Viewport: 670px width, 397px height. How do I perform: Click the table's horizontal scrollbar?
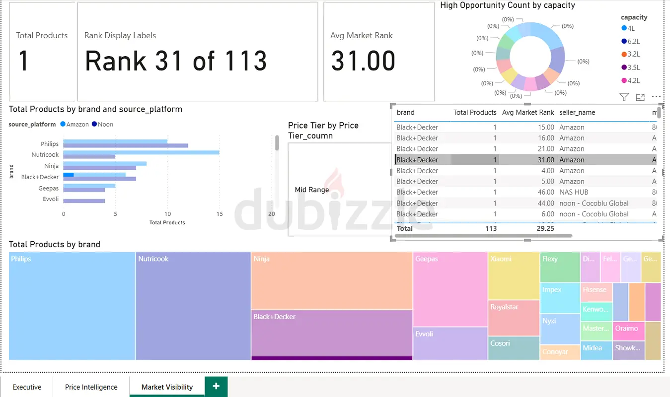coord(484,235)
